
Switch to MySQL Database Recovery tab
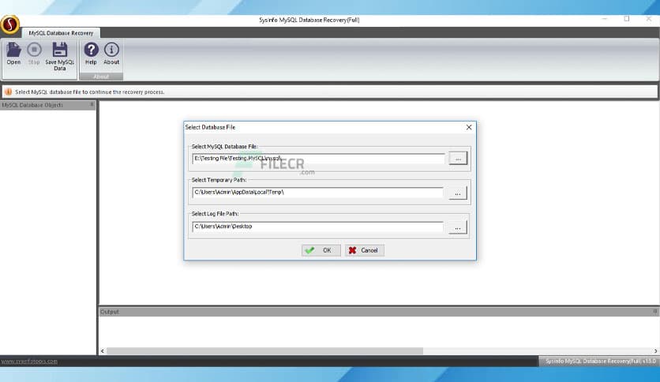(x=61, y=33)
